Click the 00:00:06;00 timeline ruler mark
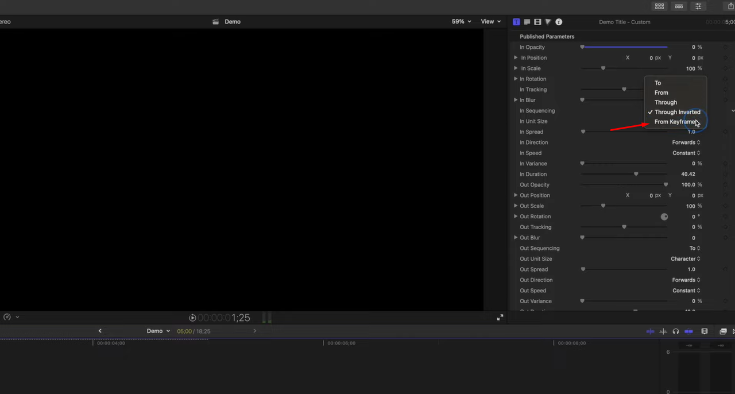Viewport: 735px width, 394px height. pyautogui.click(x=341, y=343)
